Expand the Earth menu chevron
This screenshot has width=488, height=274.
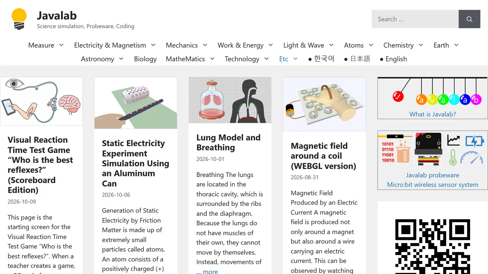[456, 45]
